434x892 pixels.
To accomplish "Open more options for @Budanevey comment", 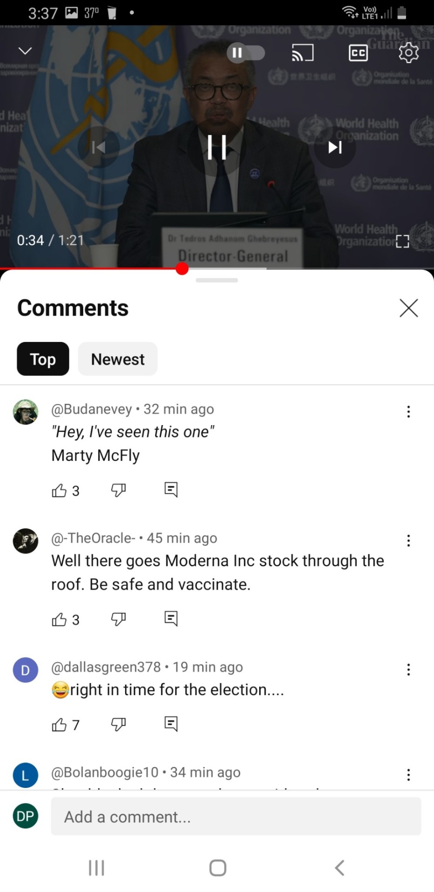I will 408,412.
